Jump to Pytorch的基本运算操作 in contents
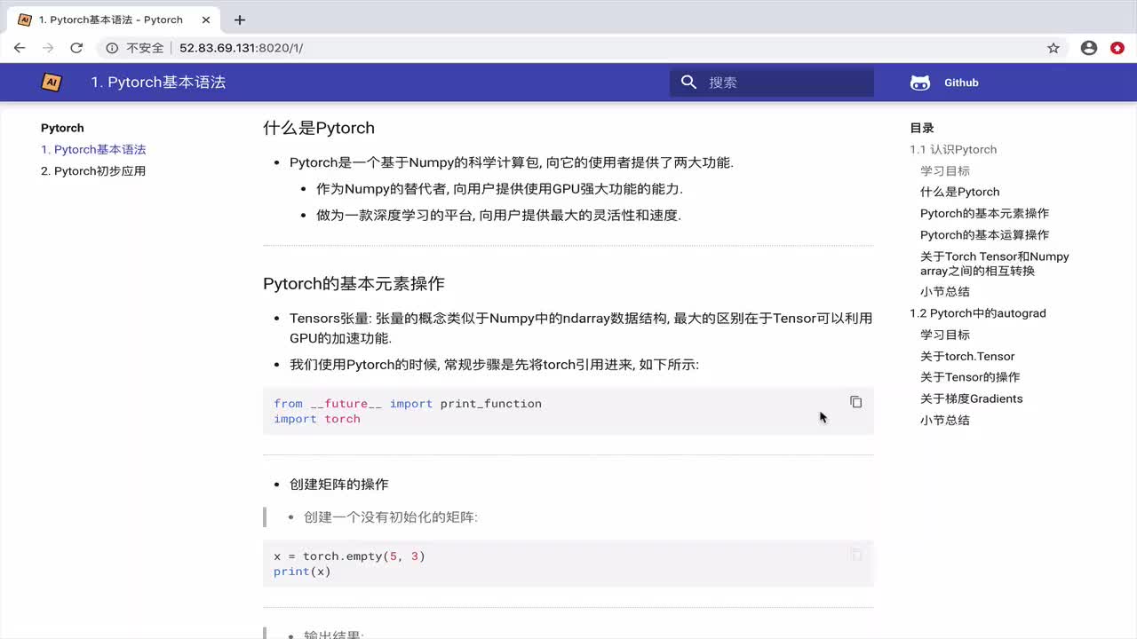Viewport: 1137px width, 639px height. (984, 235)
